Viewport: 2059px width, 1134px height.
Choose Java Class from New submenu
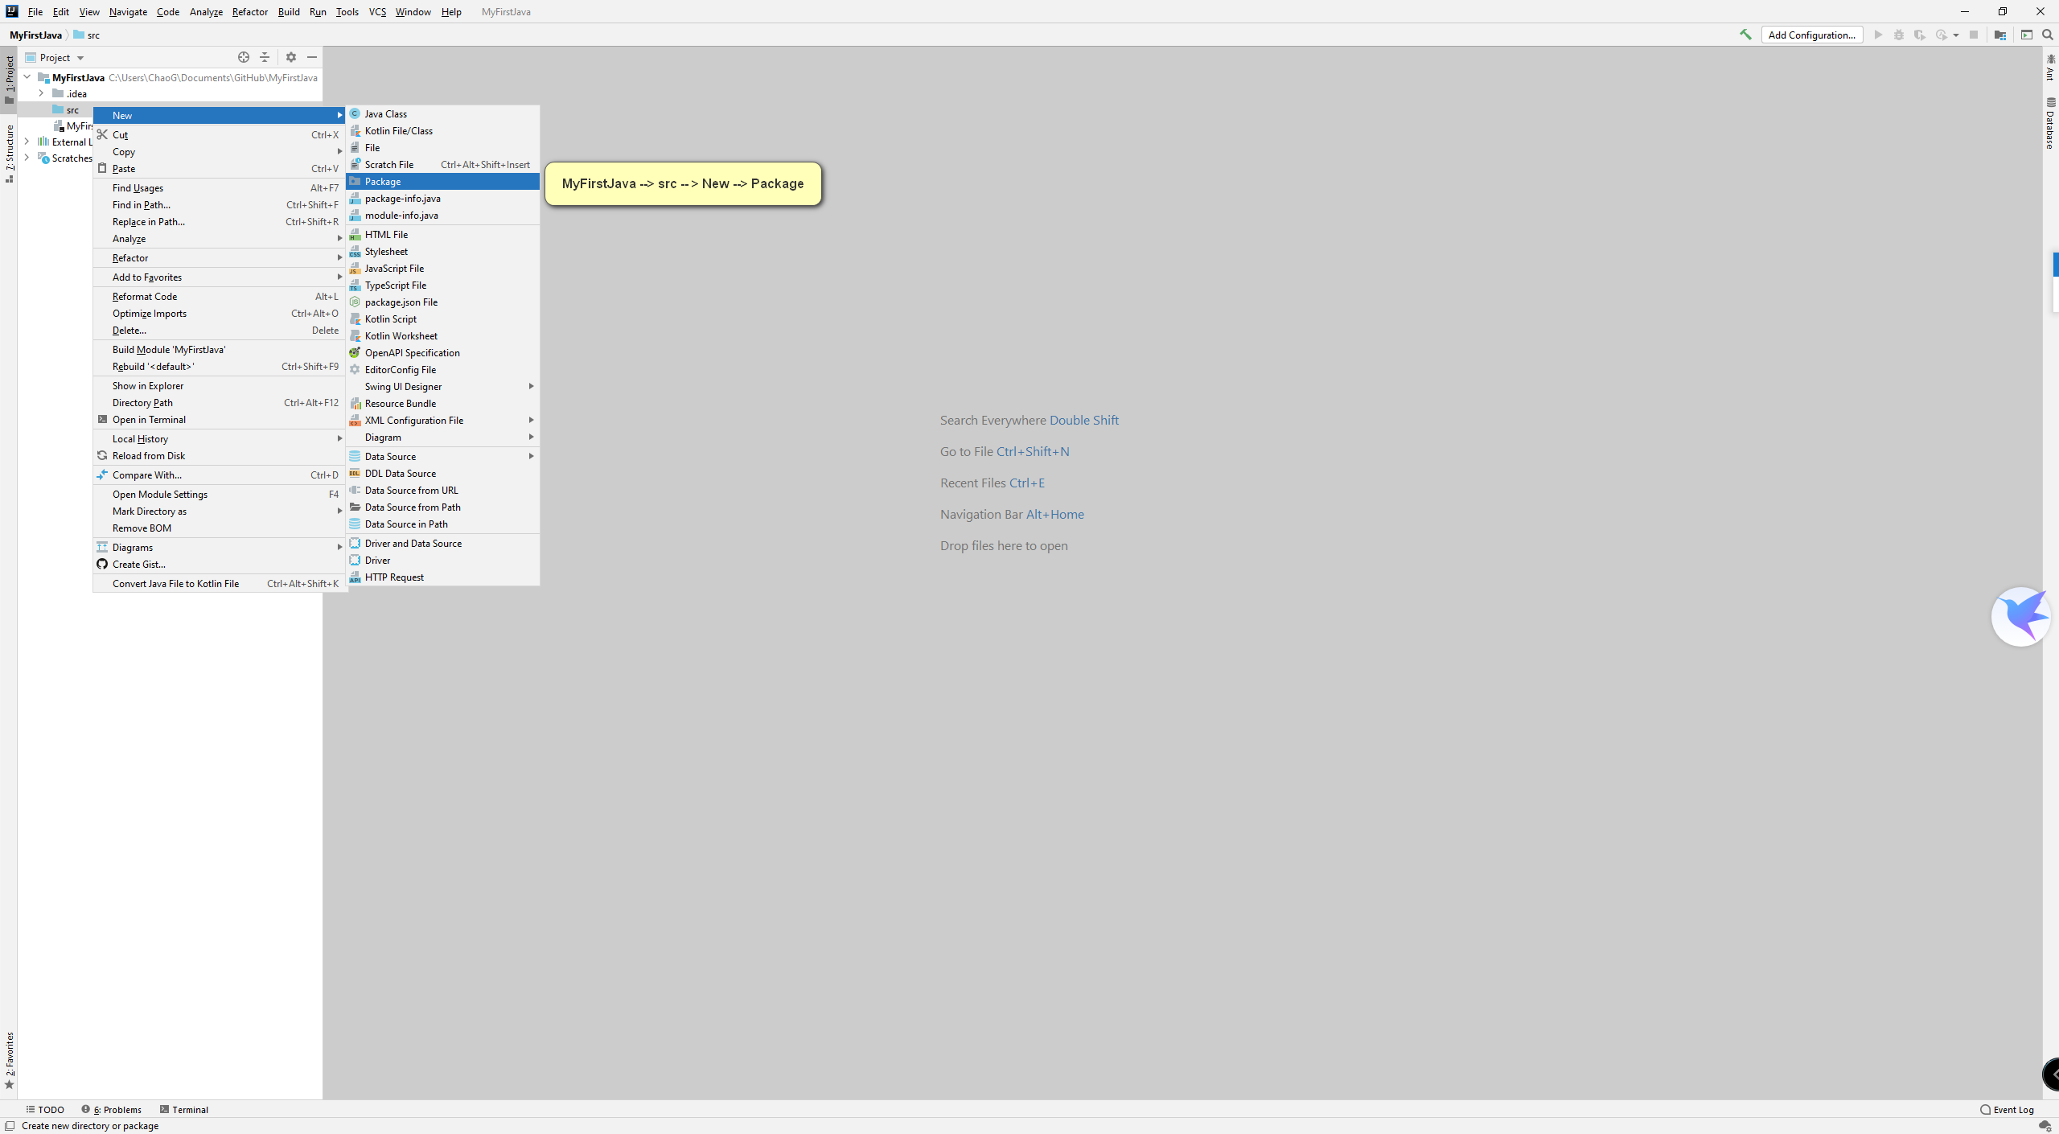(x=386, y=113)
